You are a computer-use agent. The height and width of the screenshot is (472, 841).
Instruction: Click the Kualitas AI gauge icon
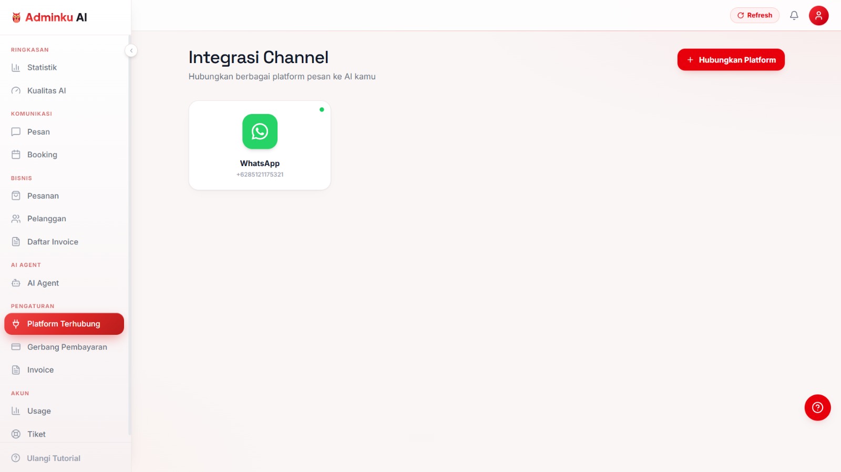(x=16, y=90)
